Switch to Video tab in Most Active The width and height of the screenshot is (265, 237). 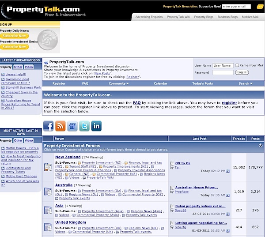tap(29, 140)
